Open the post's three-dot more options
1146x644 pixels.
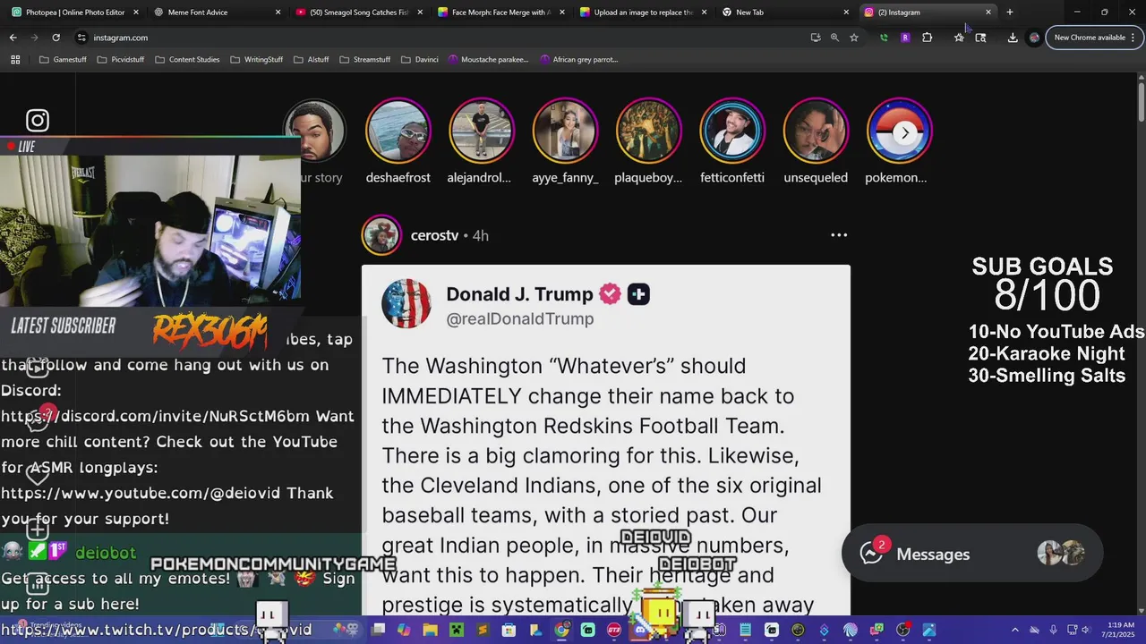pos(839,235)
